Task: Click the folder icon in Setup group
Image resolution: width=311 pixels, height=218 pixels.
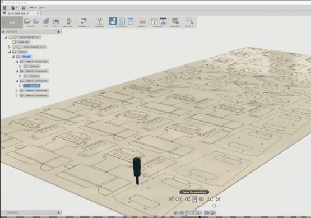Action: click(x=36, y=21)
